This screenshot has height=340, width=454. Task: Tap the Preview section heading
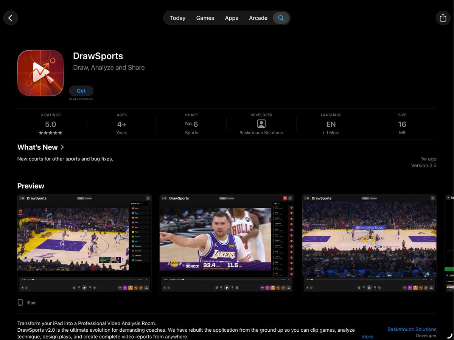click(31, 186)
